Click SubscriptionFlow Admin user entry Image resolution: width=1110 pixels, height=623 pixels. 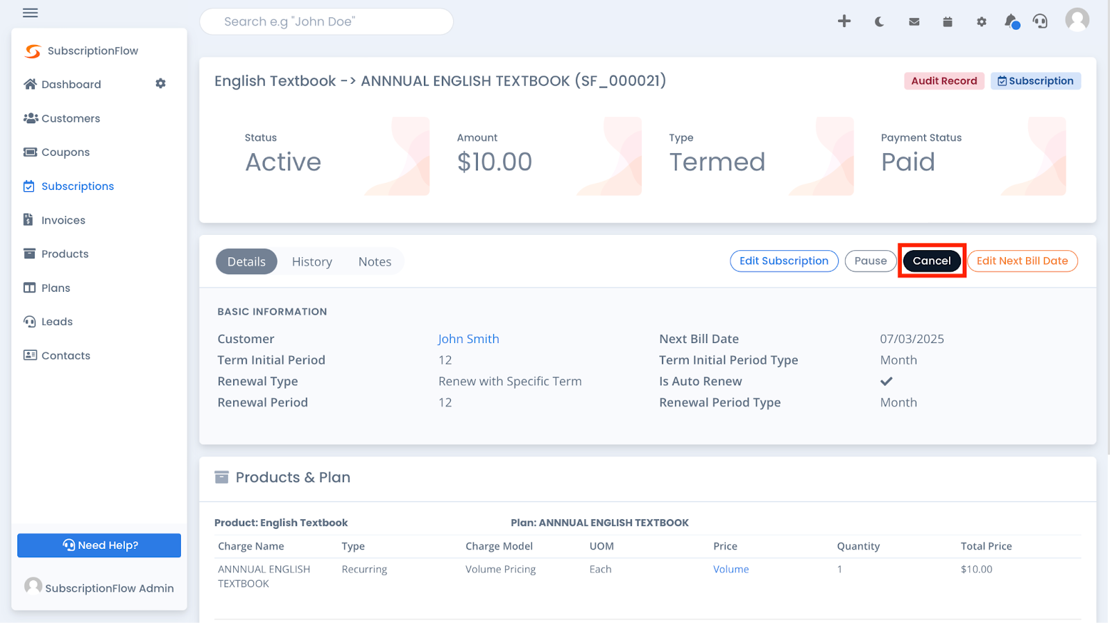pos(99,588)
